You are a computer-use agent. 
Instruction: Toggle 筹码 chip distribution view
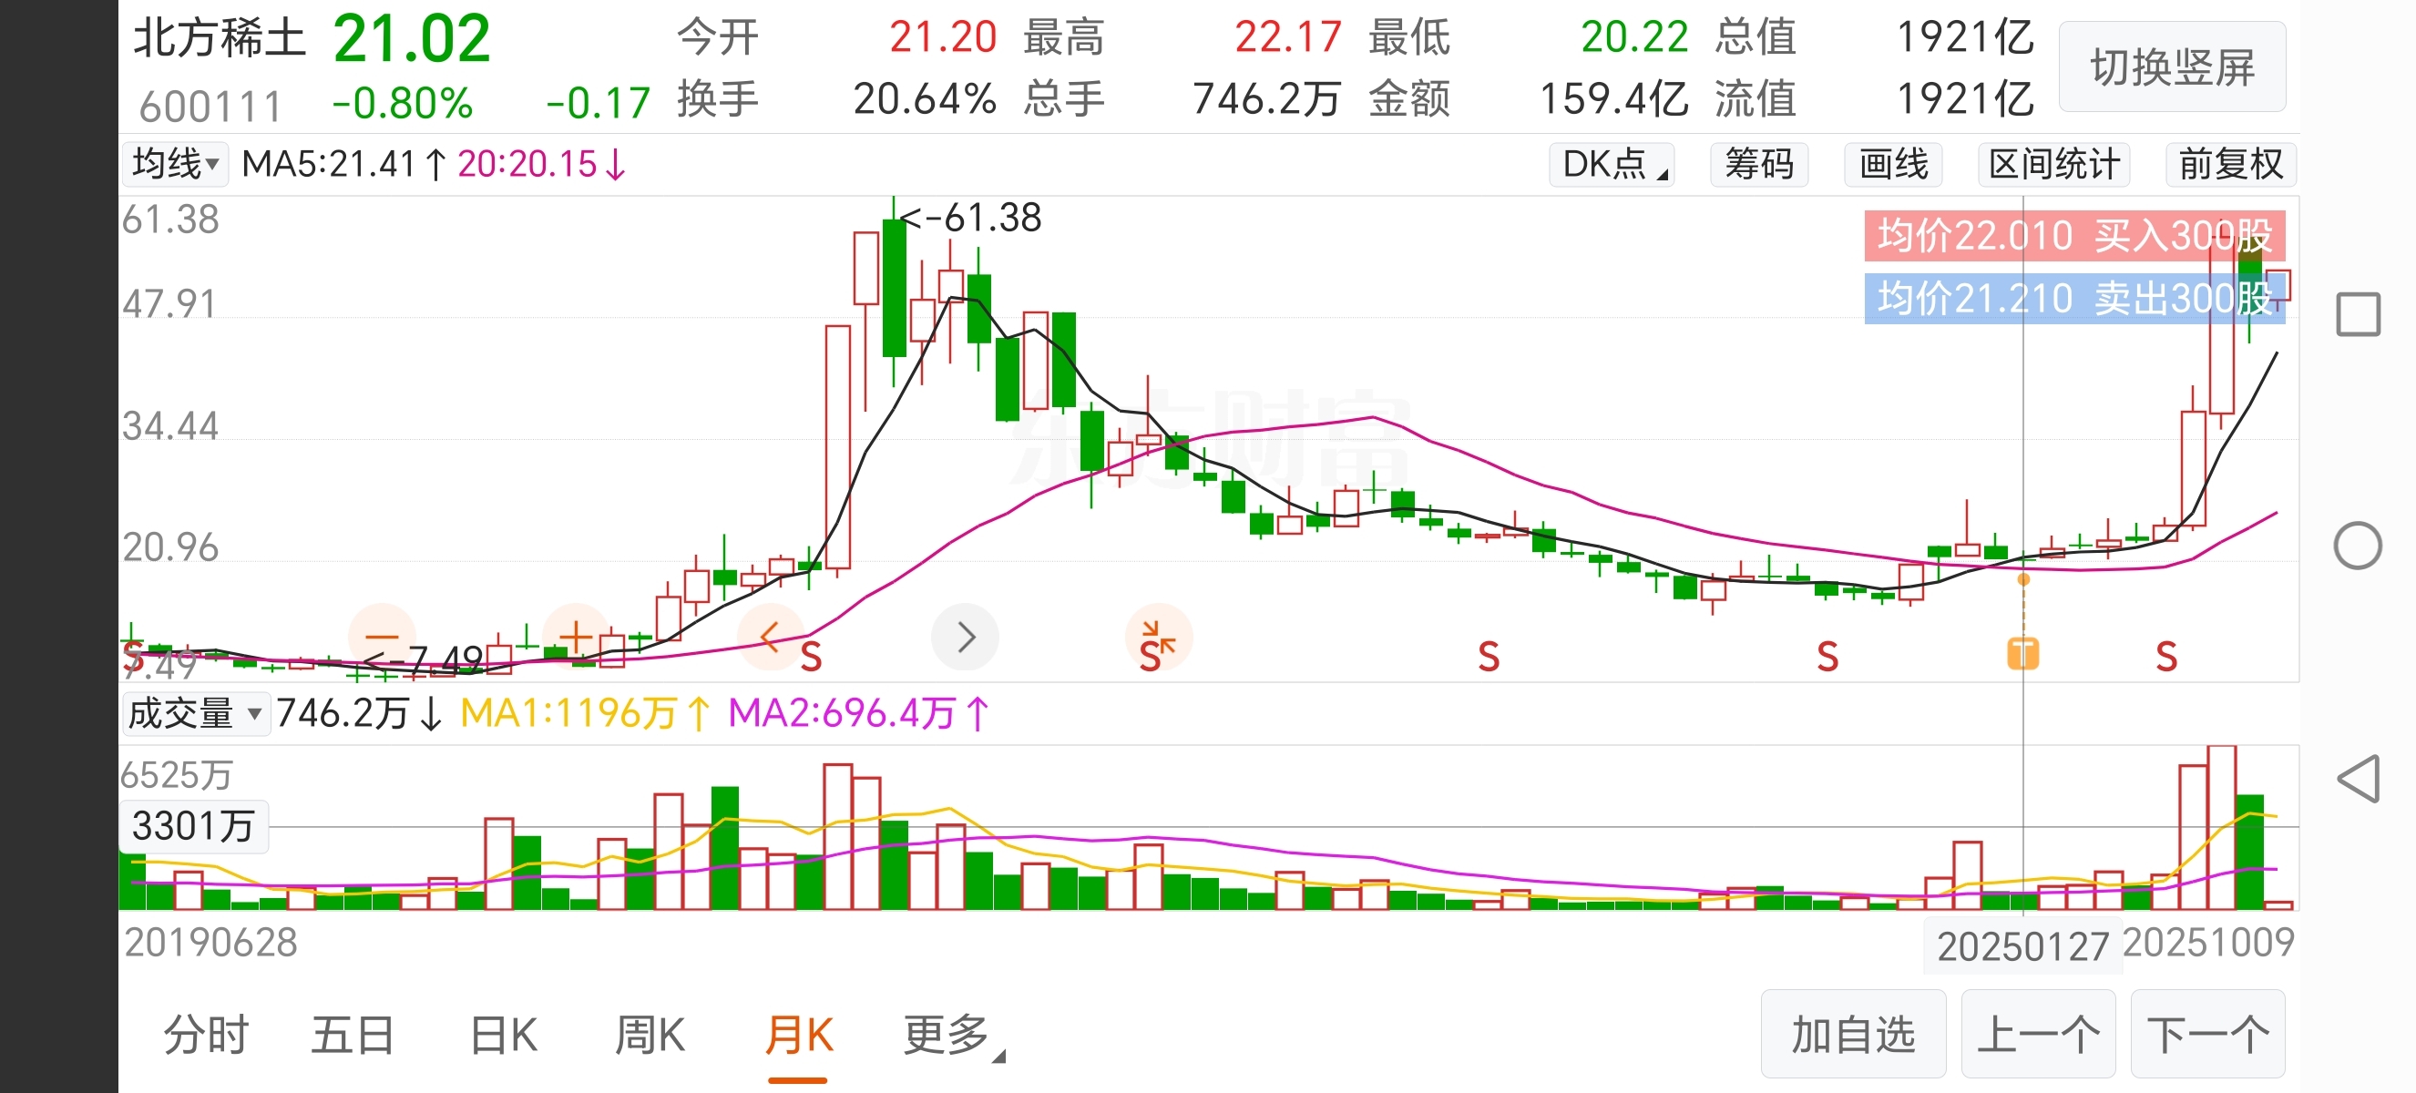point(1758,164)
